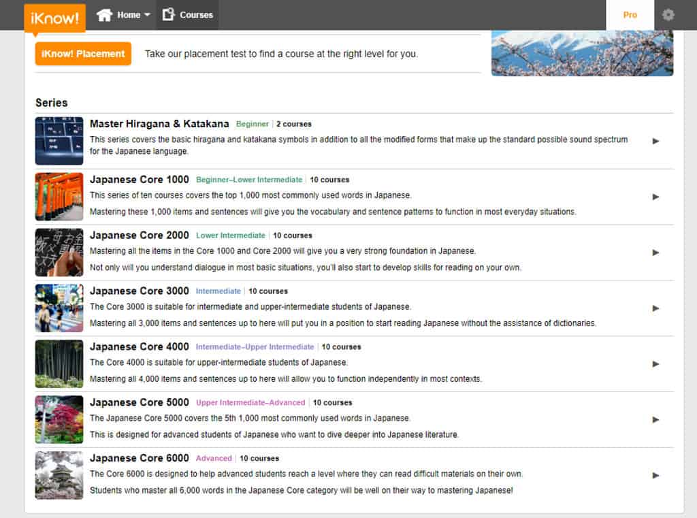Screen dimensions: 697x518
Task: Click the arrow icon for Japanese Core 5000
Action: click(x=655, y=419)
